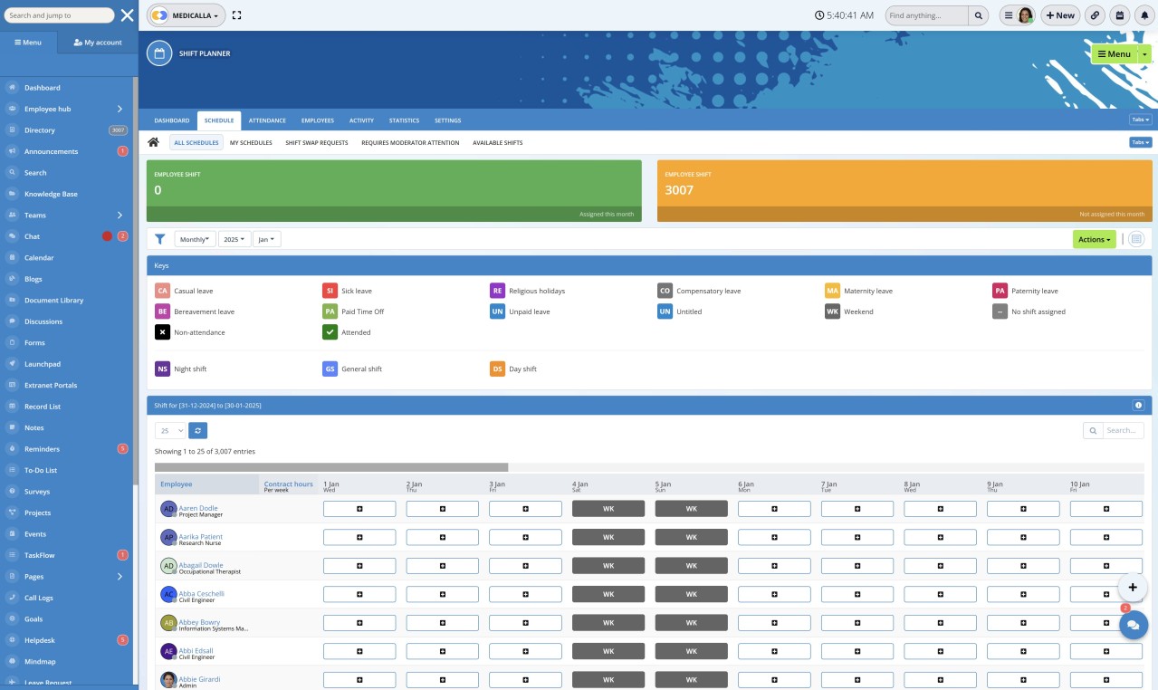Click the home icon in the schedule navigation

pyautogui.click(x=153, y=142)
